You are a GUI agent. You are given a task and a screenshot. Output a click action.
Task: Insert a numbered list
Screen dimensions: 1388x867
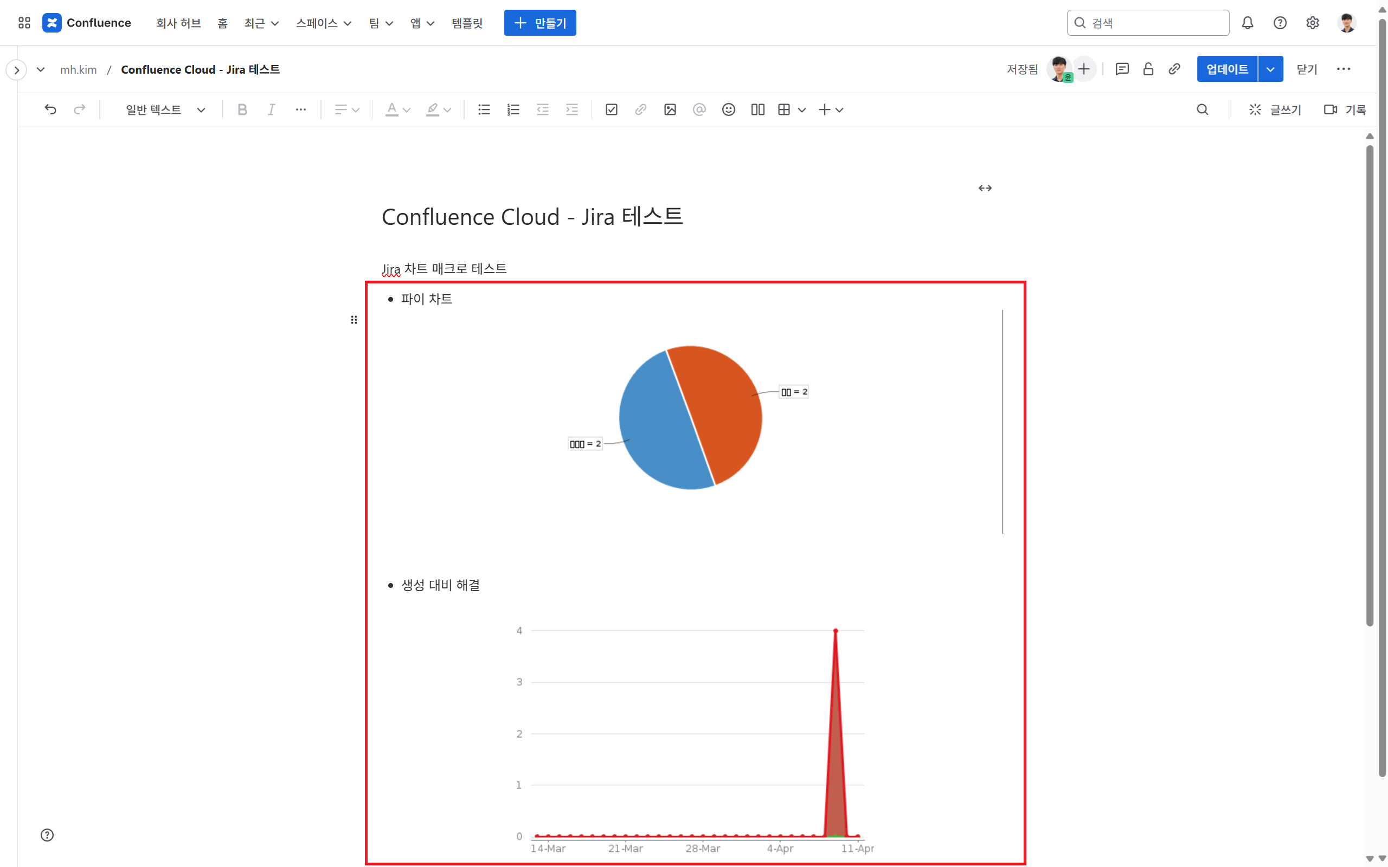click(513, 109)
